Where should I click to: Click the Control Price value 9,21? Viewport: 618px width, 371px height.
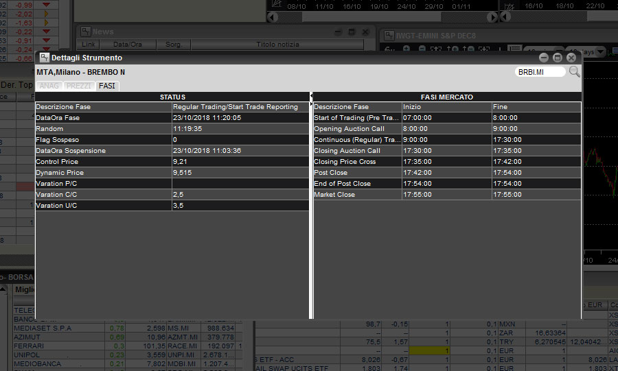click(240, 162)
